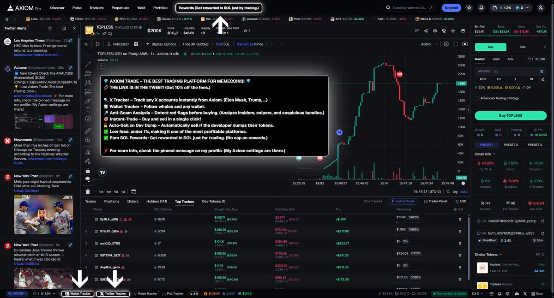Close the Twitter Alerts panel

pyautogui.click(x=74, y=28)
